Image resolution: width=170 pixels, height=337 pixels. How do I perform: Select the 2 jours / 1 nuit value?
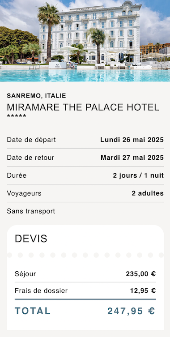138,175
